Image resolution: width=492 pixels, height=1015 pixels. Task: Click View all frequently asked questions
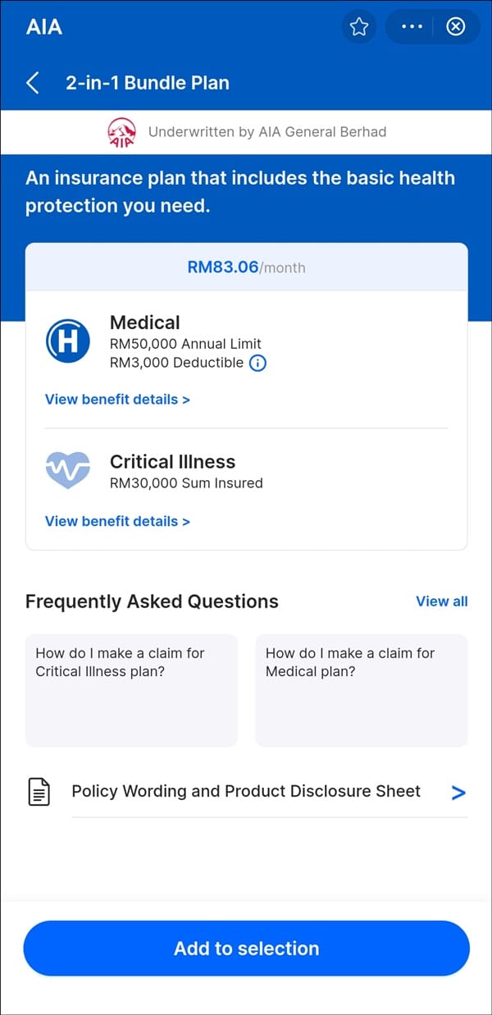point(441,601)
